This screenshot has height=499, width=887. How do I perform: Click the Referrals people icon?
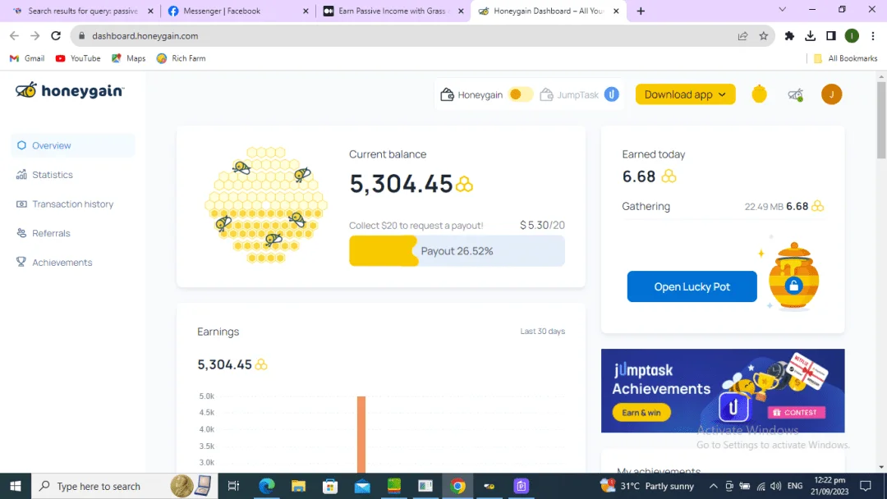coord(21,233)
